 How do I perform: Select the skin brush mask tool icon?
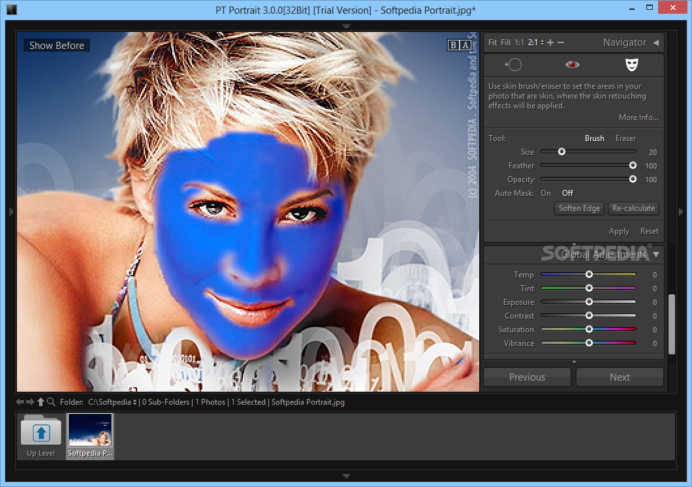(514, 65)
